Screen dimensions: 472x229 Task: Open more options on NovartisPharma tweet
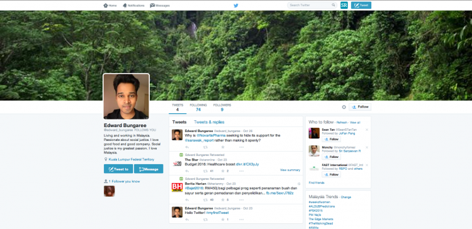(x=242, y=147)
